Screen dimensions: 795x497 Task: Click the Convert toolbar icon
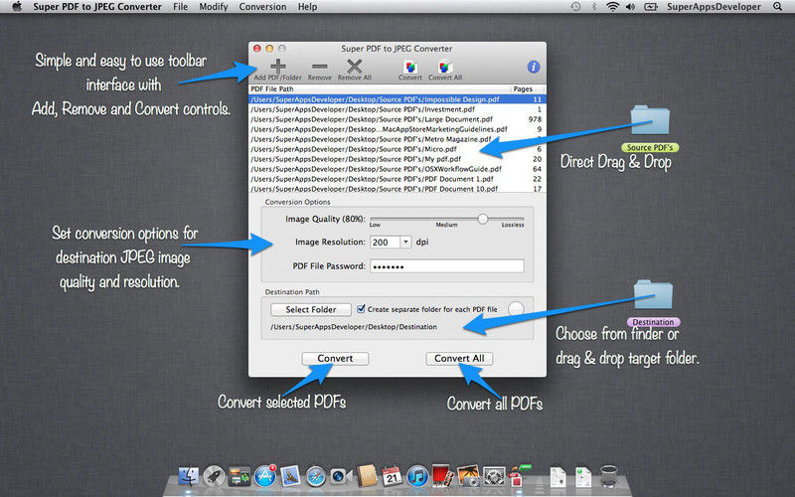(410, 67)
